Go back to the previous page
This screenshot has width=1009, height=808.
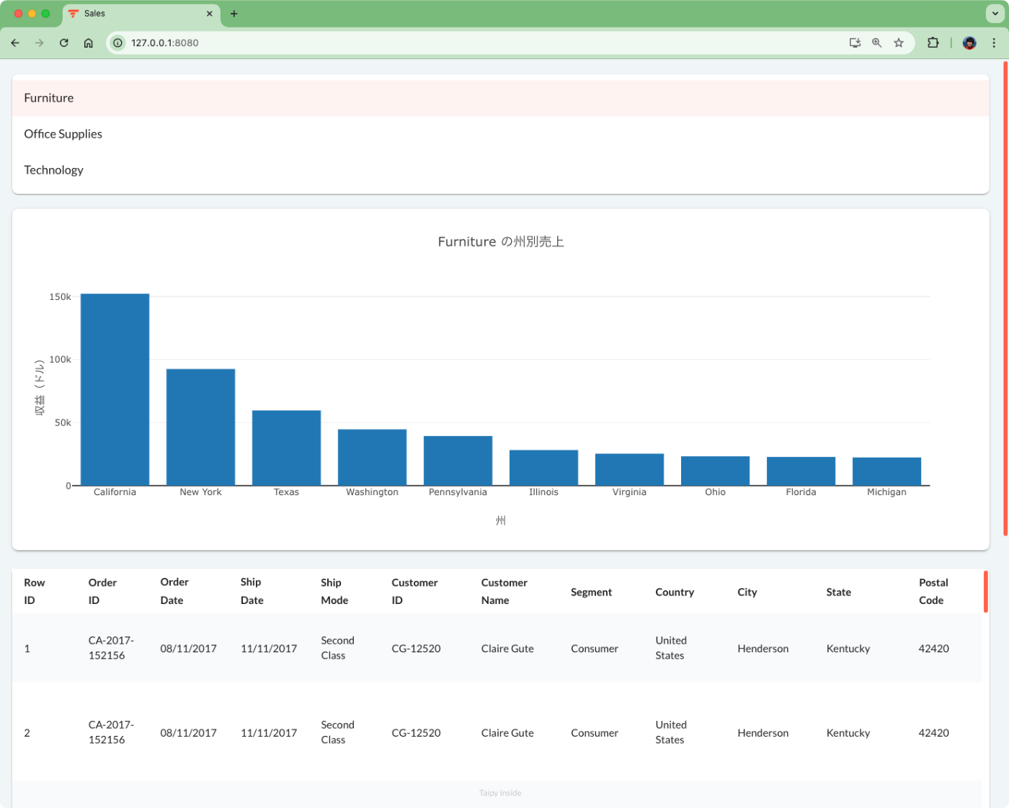(15, 43)
